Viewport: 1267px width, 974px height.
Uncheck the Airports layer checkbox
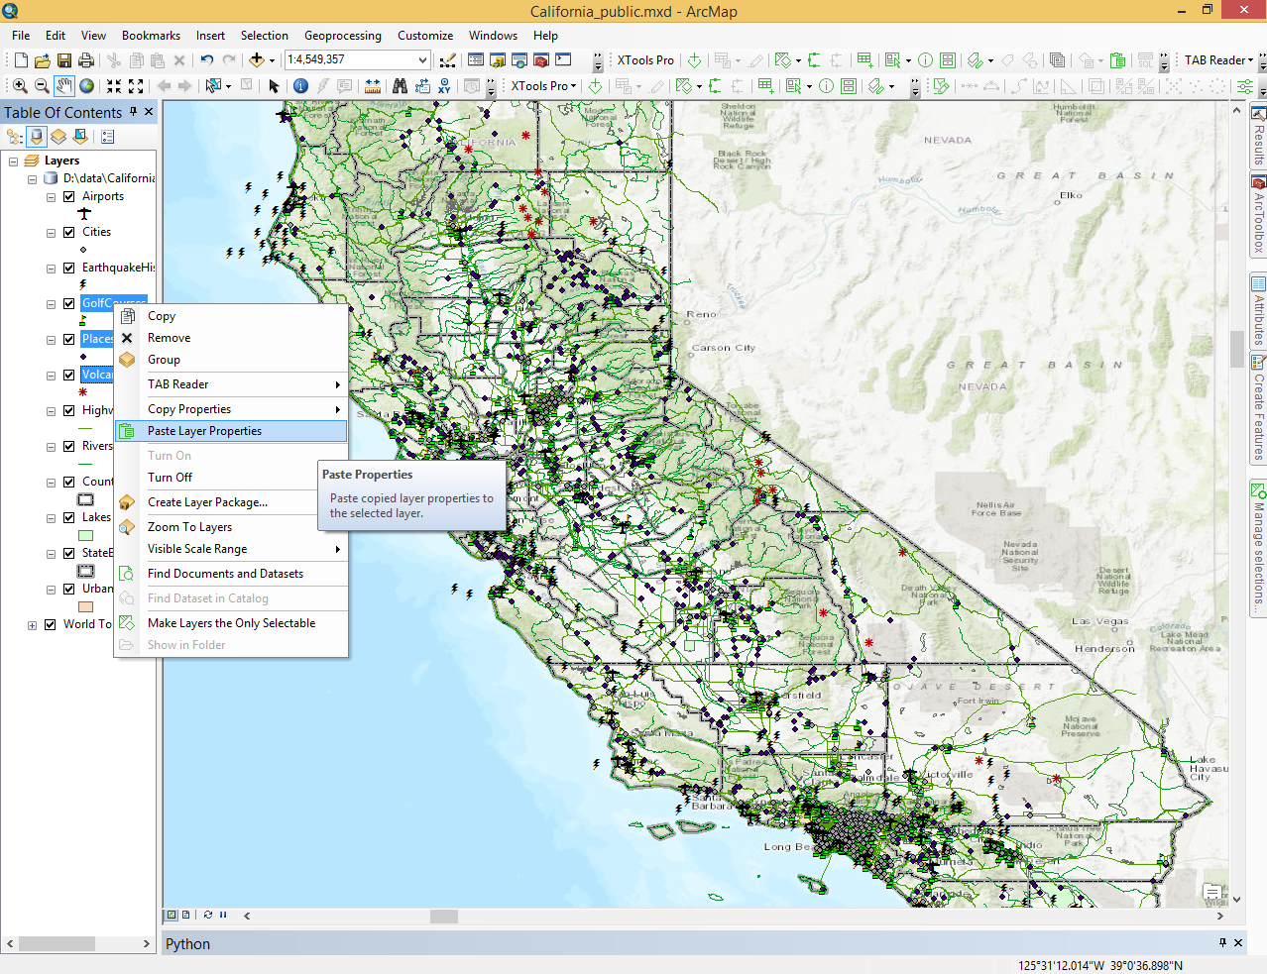(x=68, y=197)
